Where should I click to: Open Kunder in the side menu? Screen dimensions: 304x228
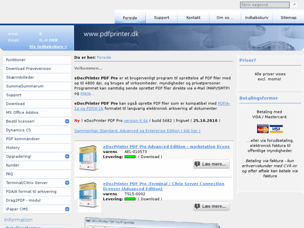click(37, 165)
